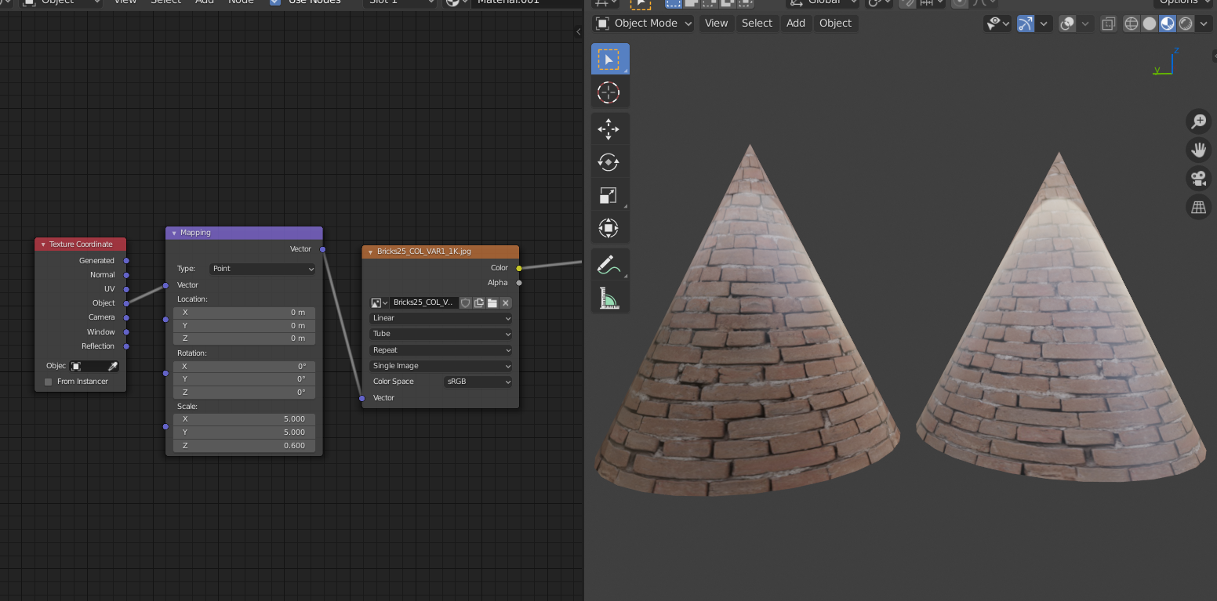Switch to wireframe viewport shading
Viewport: 1217px width, 601px height.
(x=1132, y=24)
